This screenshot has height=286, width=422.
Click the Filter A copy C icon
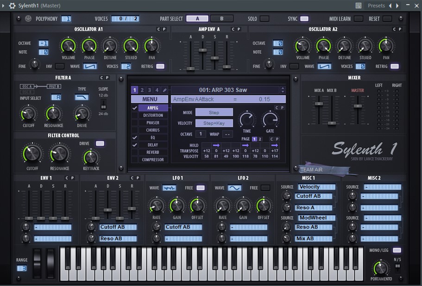pos(101,78)
